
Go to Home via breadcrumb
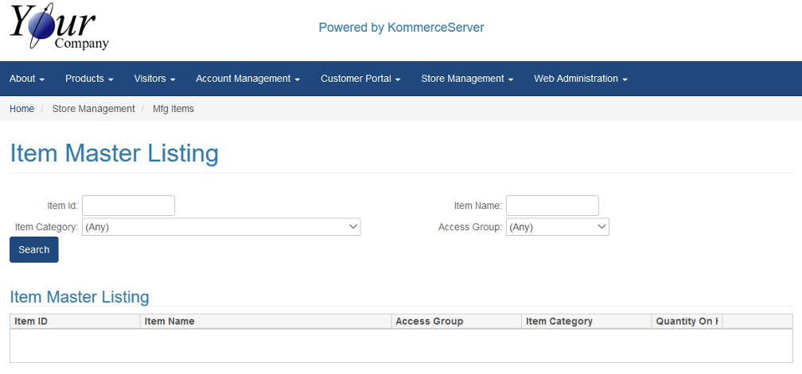pyautogui.click(x=21, y=109)
